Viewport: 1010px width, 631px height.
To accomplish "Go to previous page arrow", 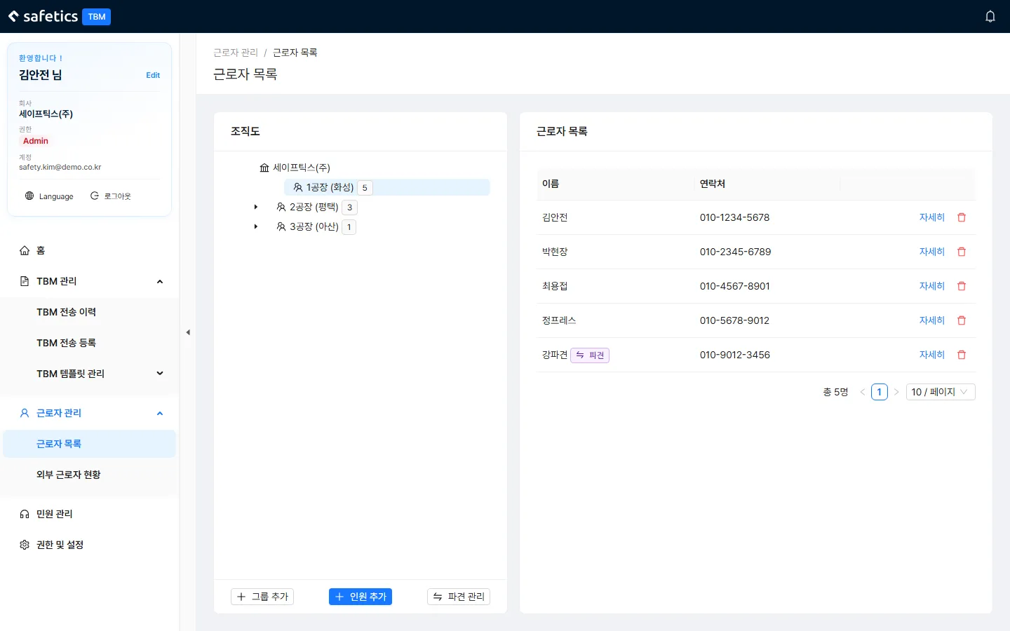I will tap(862, 392).
